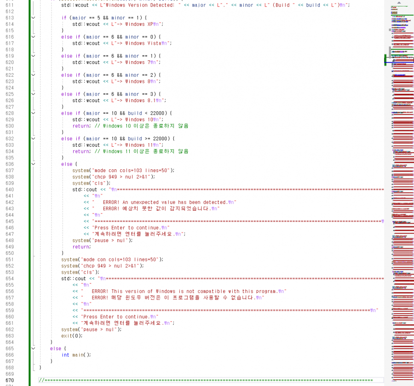
Task: Collapse the else block at line 636
Action: point(33,164)
